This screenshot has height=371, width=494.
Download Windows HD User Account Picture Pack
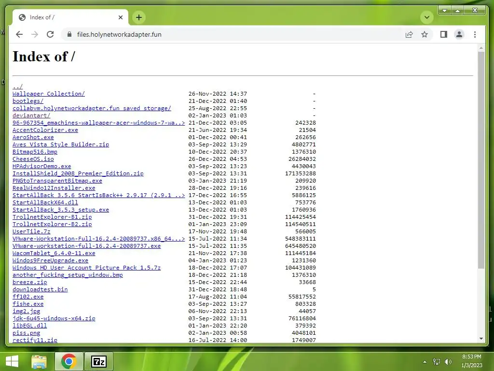coord(87,268)
